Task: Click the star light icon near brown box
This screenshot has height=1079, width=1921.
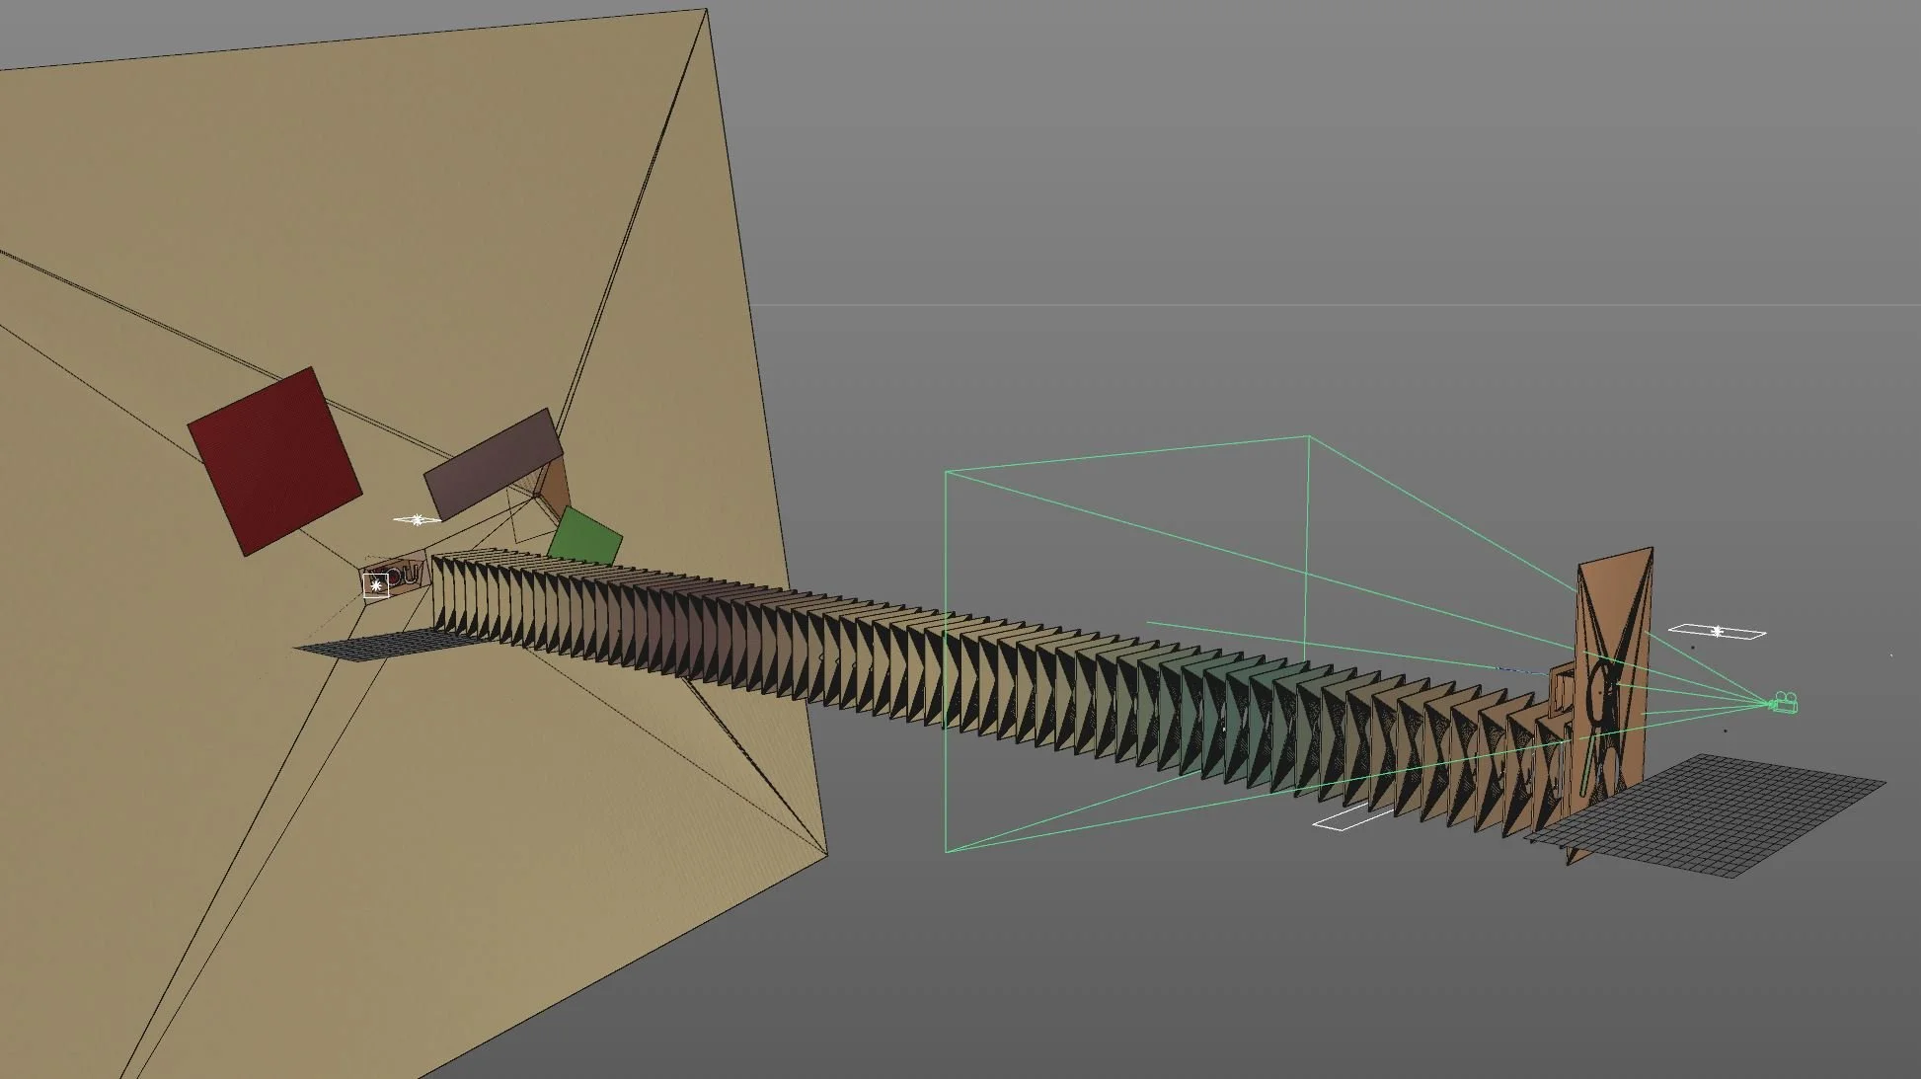Action: (418, 520)
